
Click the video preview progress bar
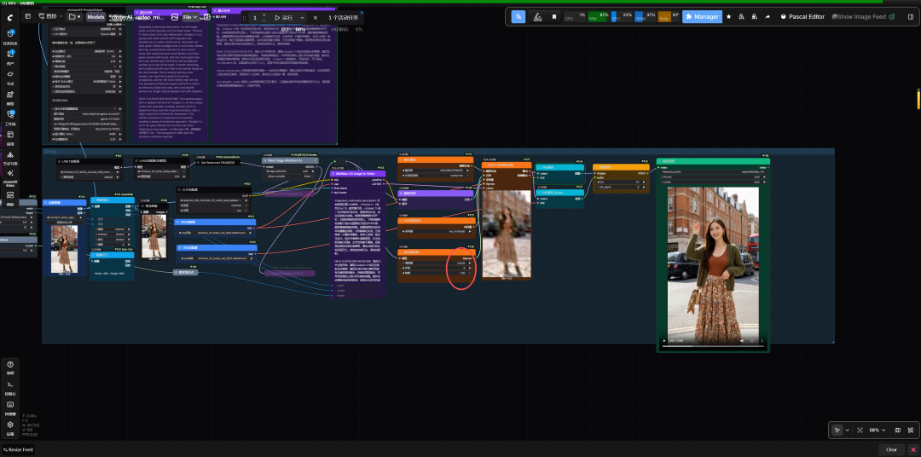pyautogui.click(x=713, y=346)
